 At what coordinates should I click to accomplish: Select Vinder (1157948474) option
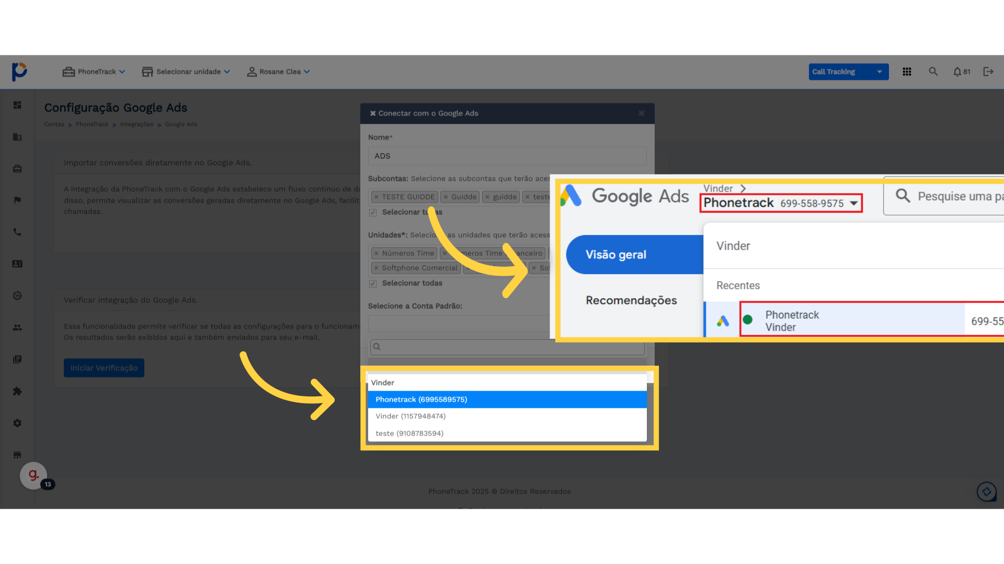click(507, 416)
